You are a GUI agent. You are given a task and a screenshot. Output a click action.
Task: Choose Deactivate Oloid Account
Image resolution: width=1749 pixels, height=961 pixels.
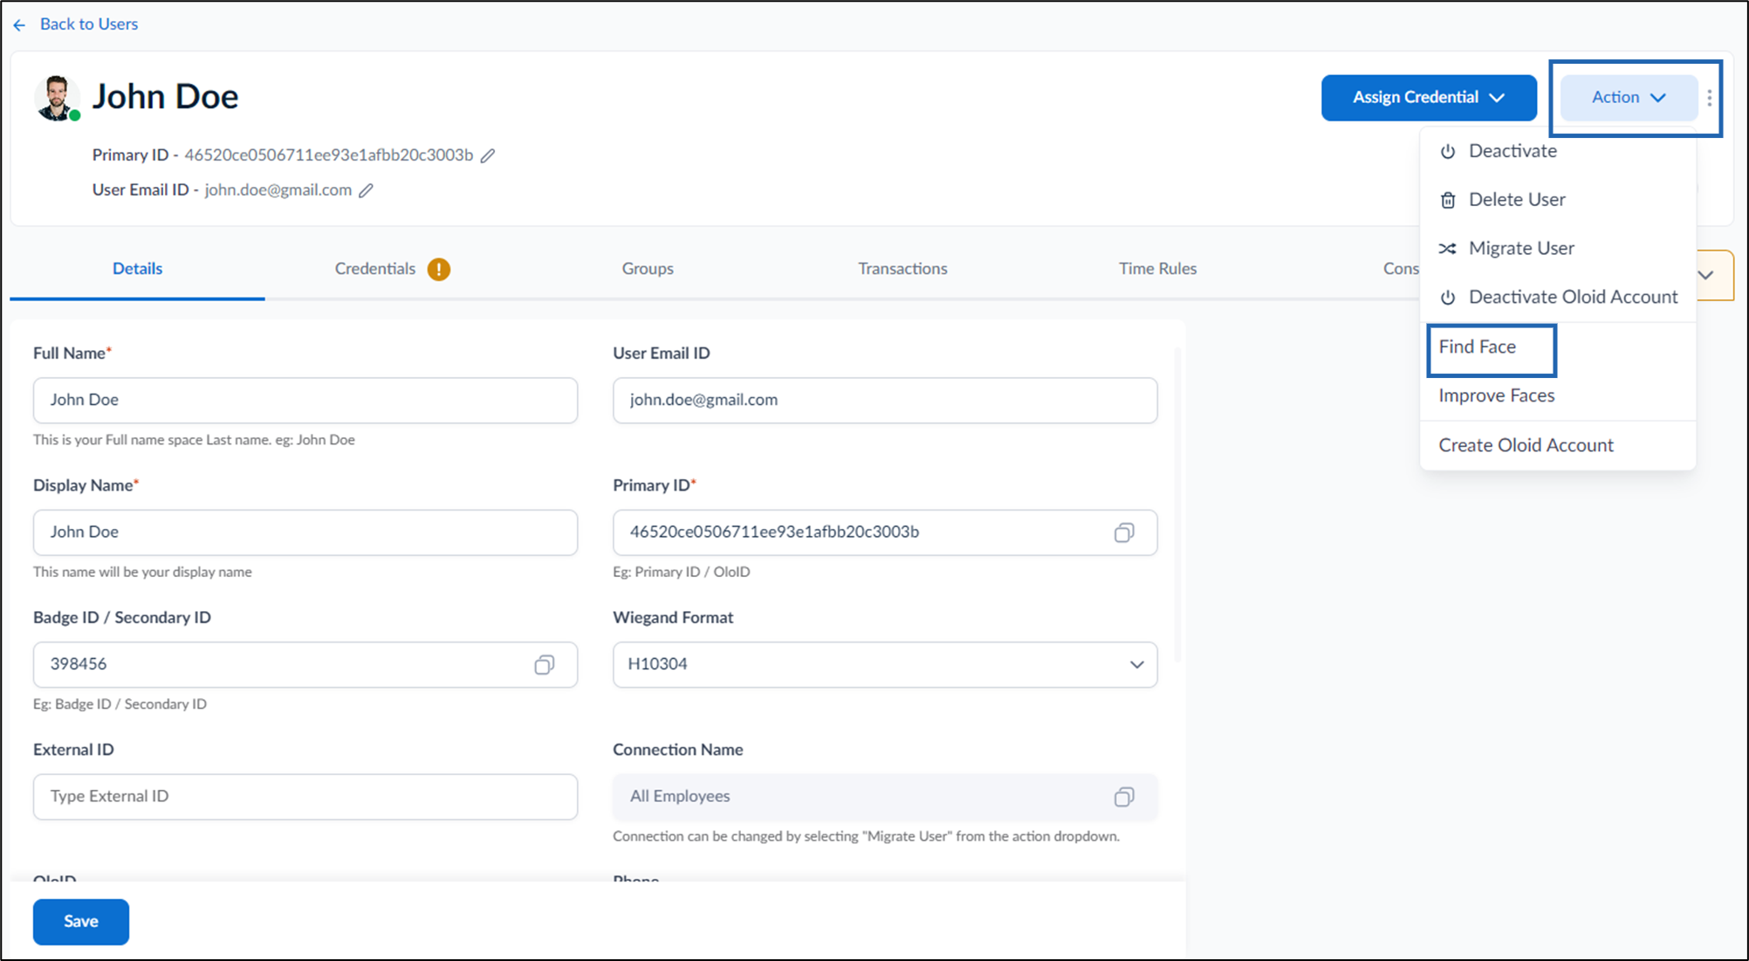click(x=1558, y=298)
